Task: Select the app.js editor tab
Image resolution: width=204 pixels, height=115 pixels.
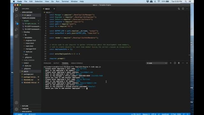Action: [47, 9]
